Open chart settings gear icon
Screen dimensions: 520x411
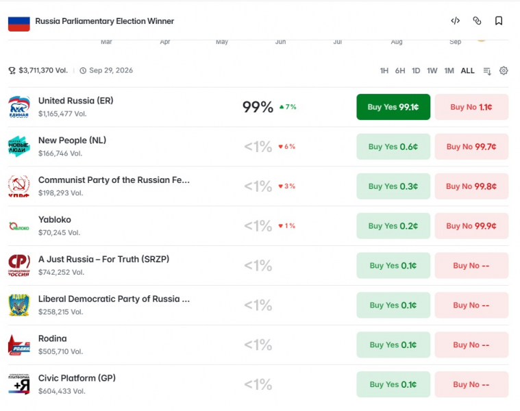[x=504, y=71]
